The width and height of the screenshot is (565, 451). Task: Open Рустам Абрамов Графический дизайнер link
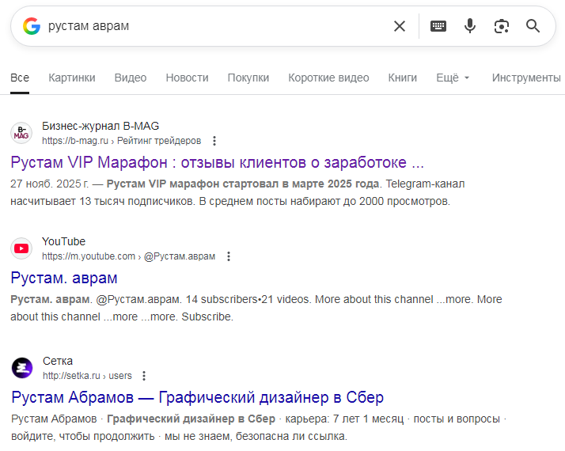point(198,398)
